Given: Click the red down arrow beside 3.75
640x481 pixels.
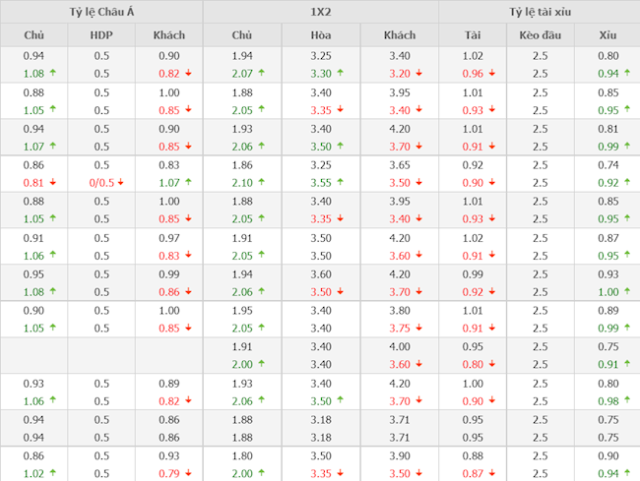Looking at the screenshot, I should [x=417, y=329].
